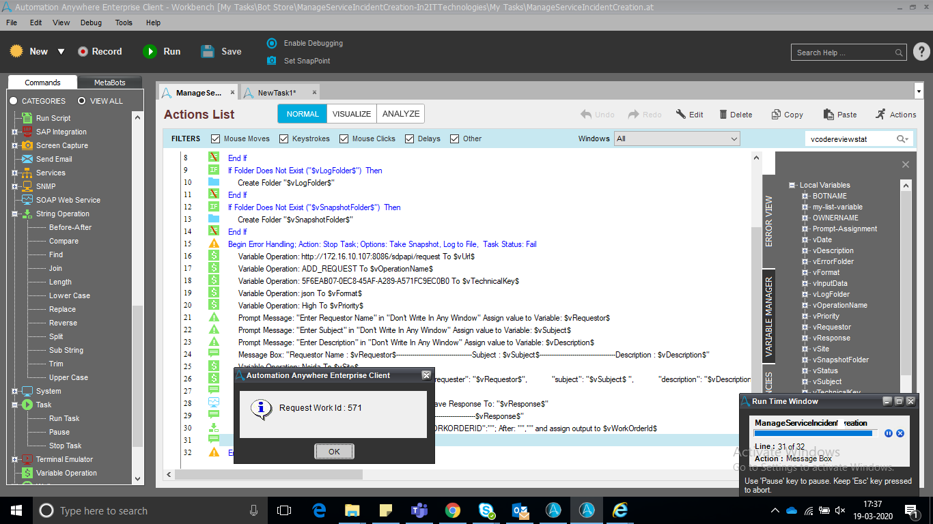Image resolution: width=933 pixels, height=524 pixels.
Task: Click the Record icon in toolbar
Action: (83, 51)
